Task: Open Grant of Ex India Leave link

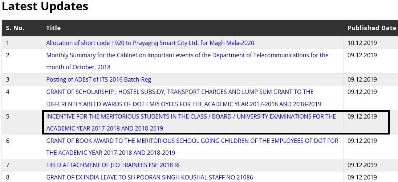Action: pyautogui.click(x=150, y=177)
